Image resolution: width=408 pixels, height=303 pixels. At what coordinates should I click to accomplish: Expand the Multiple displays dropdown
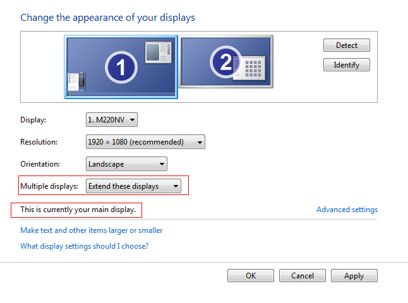click(x=134, y=186)
